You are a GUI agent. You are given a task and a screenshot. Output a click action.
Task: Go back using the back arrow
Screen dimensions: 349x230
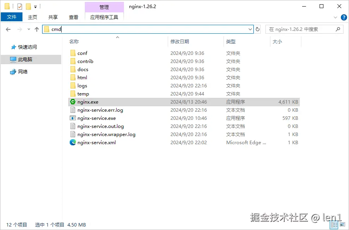8,29
